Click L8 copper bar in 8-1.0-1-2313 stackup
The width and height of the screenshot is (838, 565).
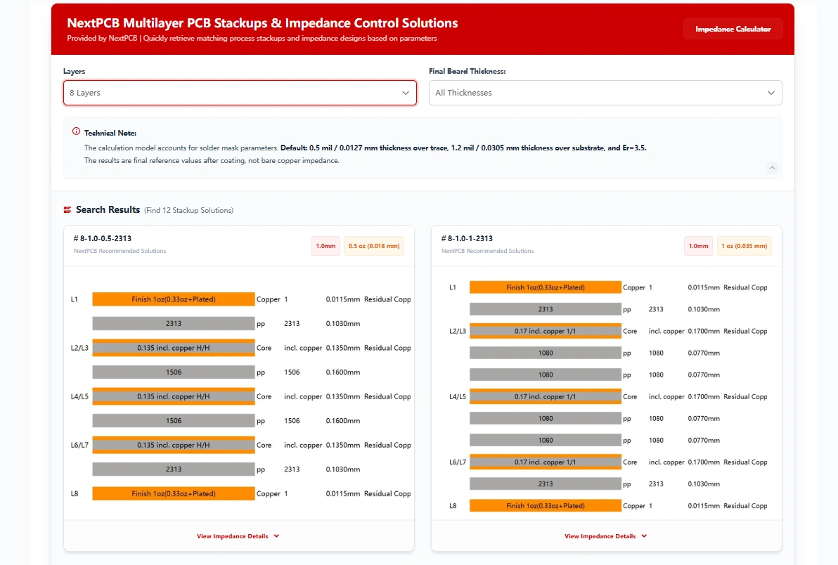546,506
